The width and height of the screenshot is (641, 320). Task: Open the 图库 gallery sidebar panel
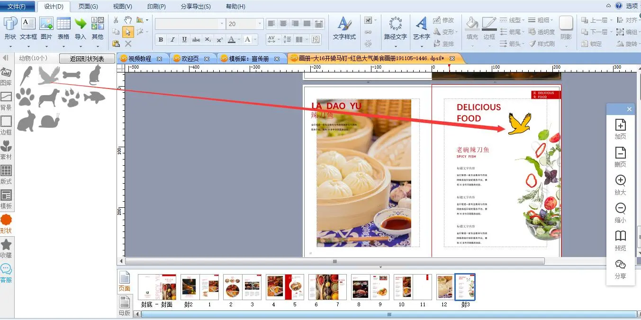click(x=6, y=77)
